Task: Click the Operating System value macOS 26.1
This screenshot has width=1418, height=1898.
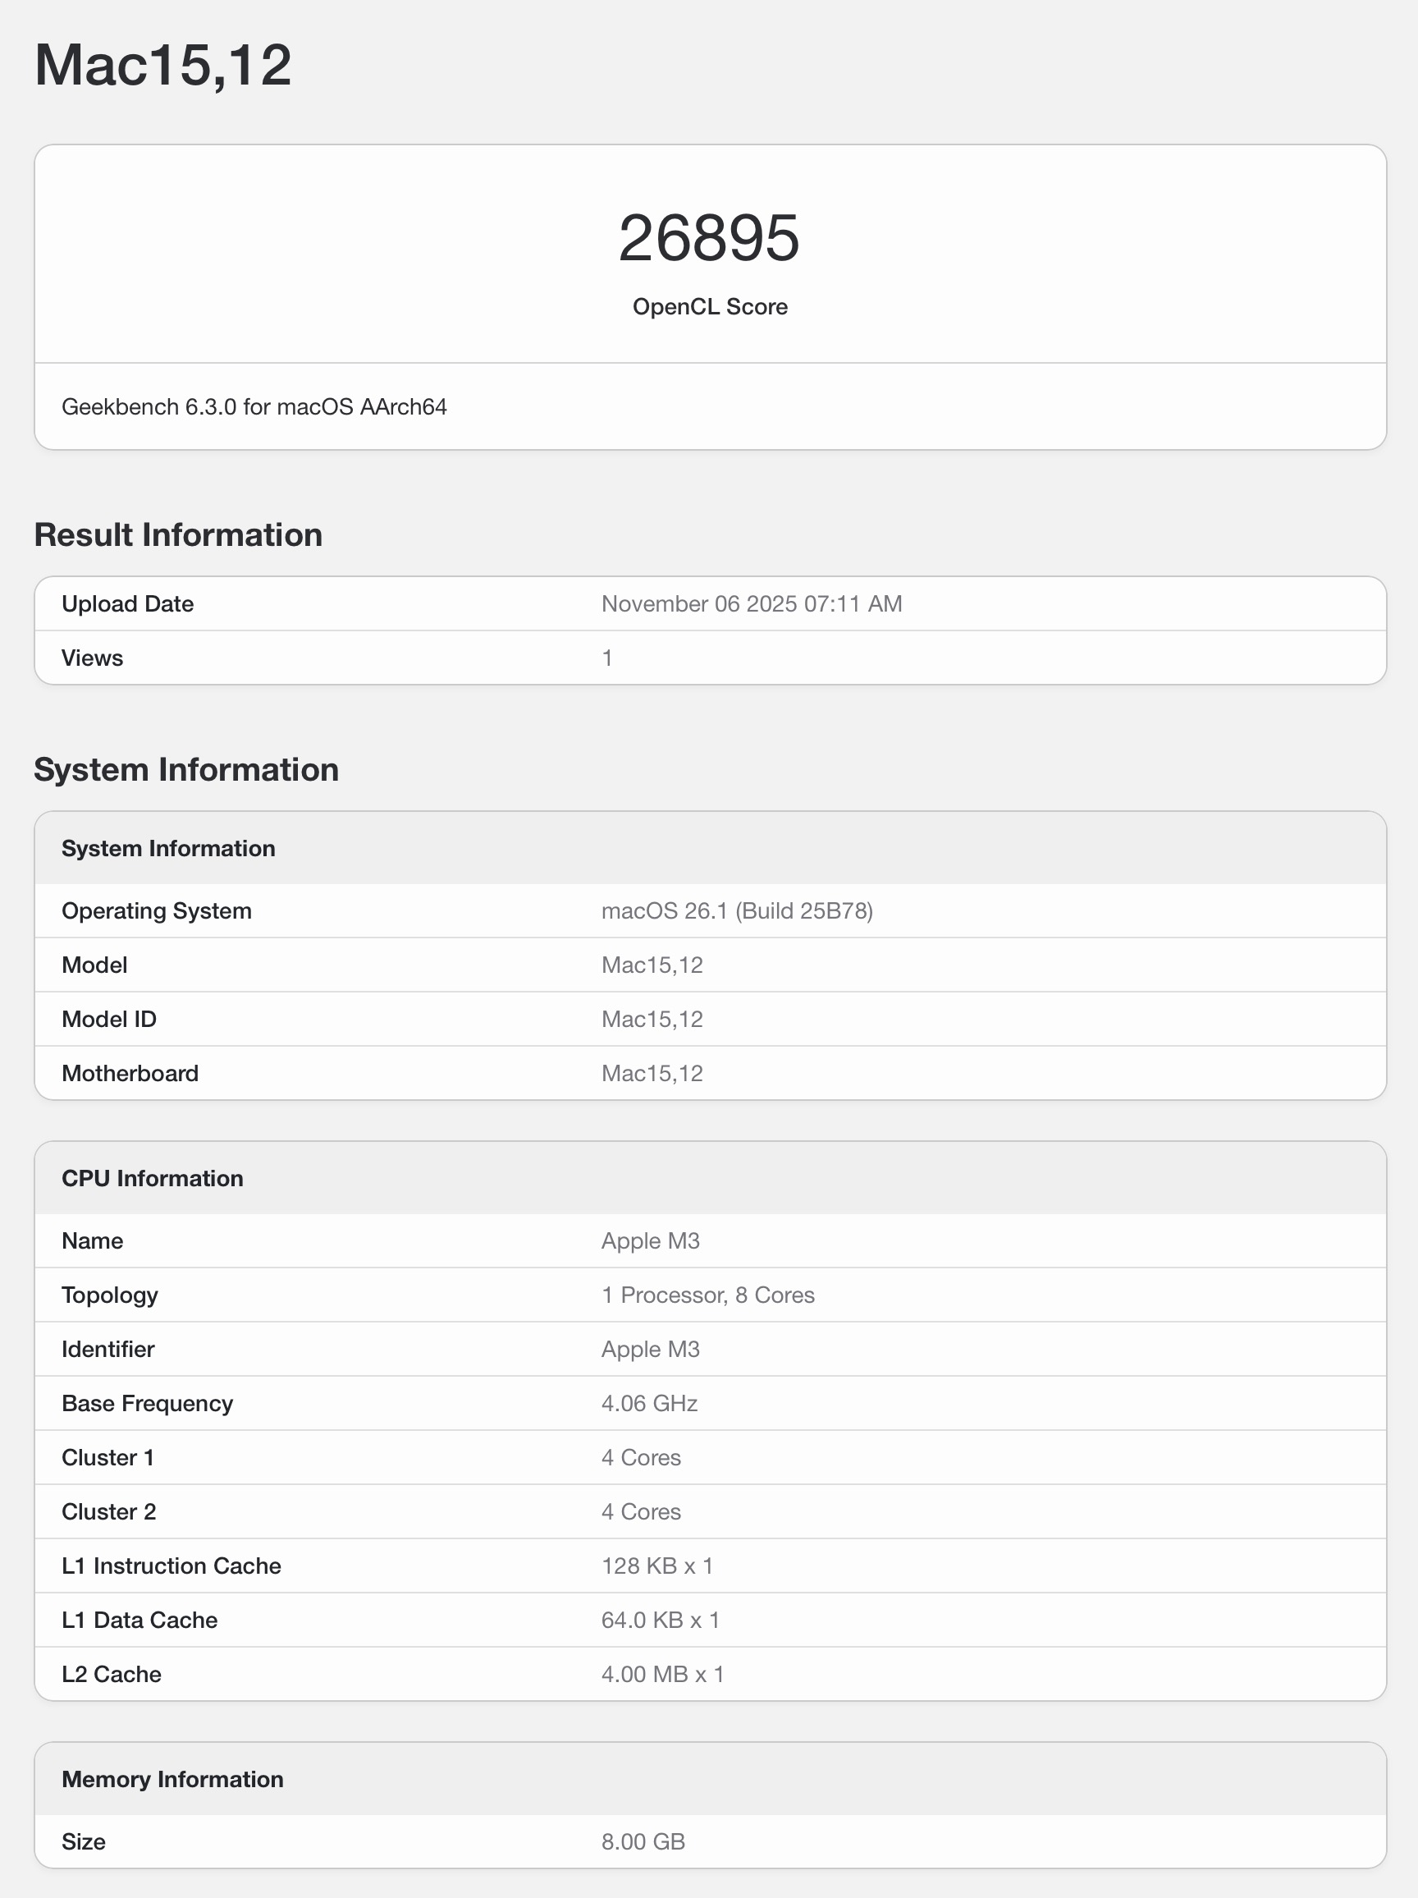Action: pyautogui.click(x=736, y=911)
